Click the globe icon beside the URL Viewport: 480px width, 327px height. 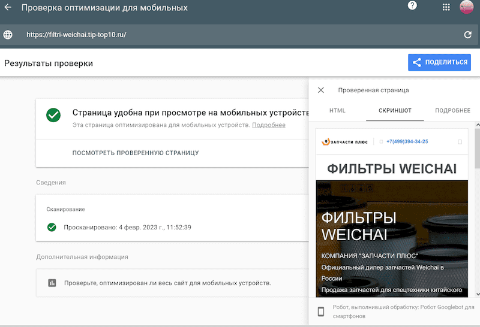[8, 35]
